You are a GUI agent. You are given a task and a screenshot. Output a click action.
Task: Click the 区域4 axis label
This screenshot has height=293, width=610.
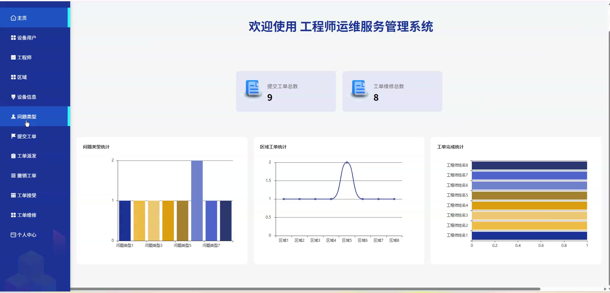tap(331, 240)
